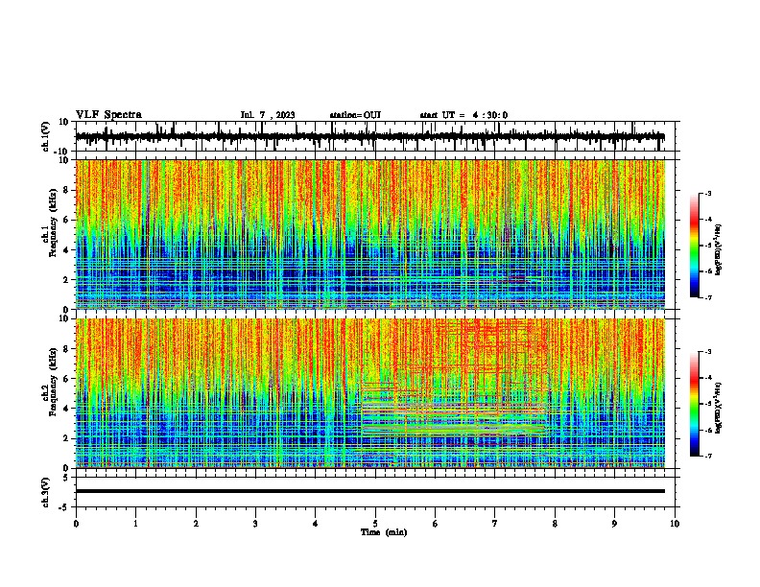Click the "start UT = 4:30:0" text
The height and width of the screenshot is (587, 760).
pos(463,115)
